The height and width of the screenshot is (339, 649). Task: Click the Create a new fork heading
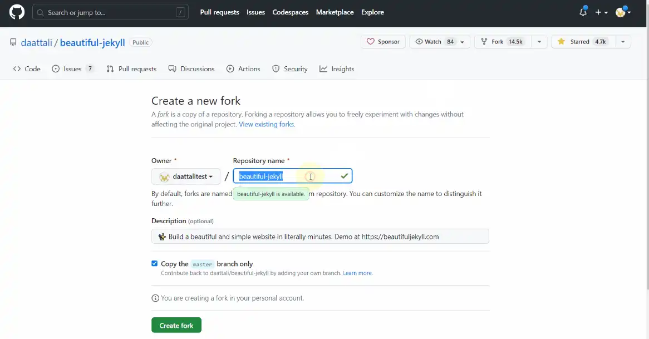(196, 101)
